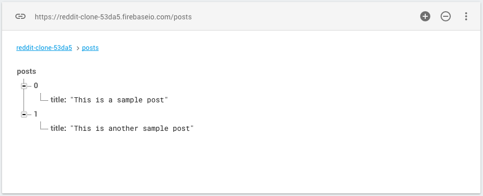Edit the value "This is another sample post"
The image size is (483, 196).
click(x=132, y=128)
